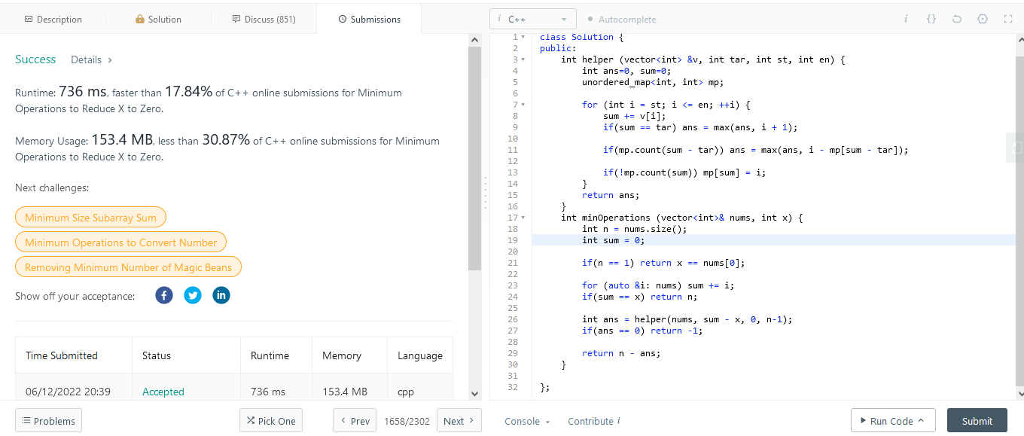The height and width of the screenshot is (436, 1024).
Task: Click the cpp language table cell
Action: click(406, 392)
